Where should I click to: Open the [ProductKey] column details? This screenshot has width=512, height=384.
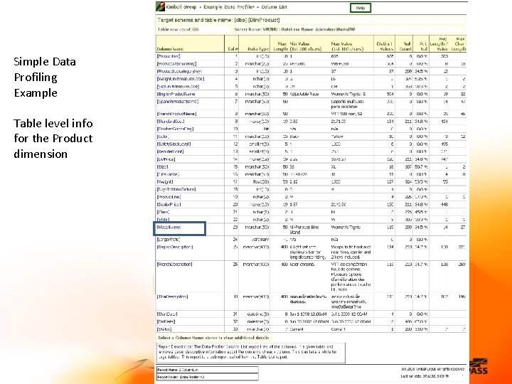pos(169,56)
